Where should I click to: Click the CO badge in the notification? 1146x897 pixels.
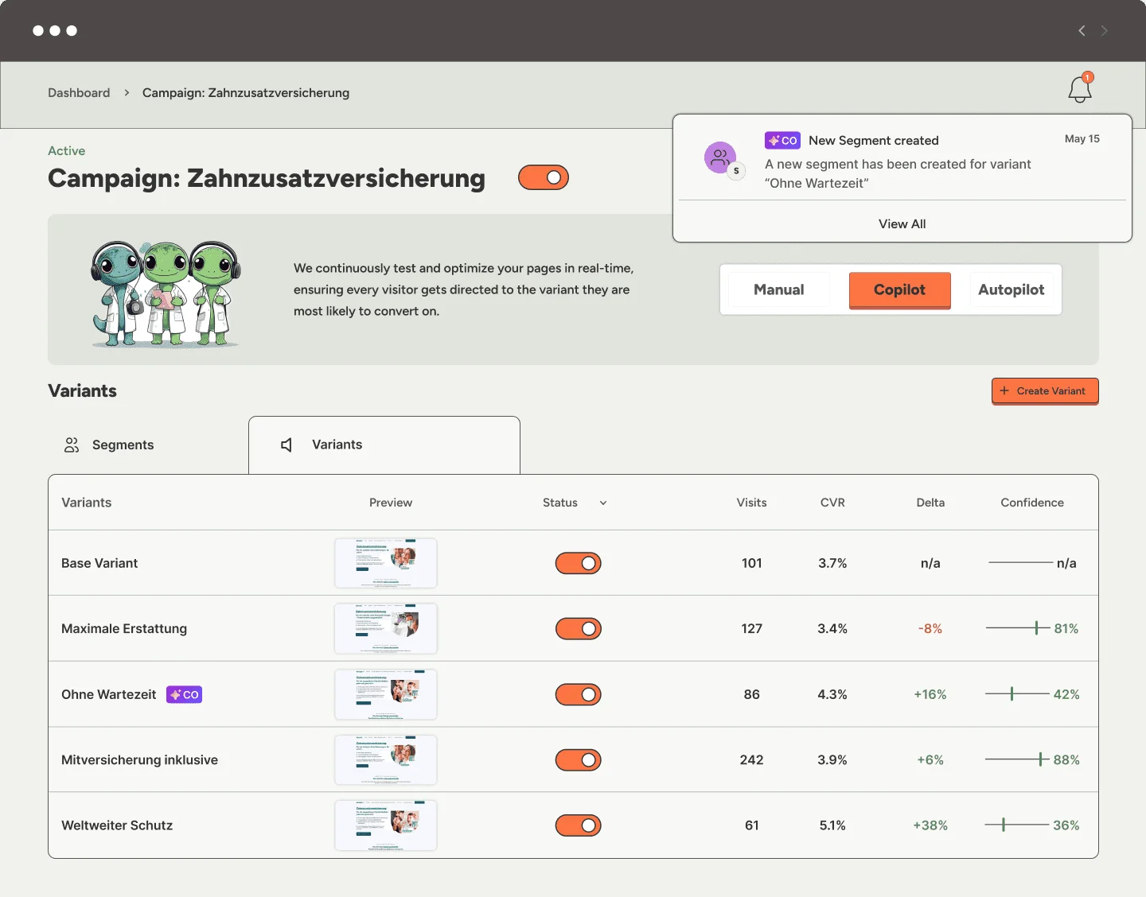pos(782,140)
